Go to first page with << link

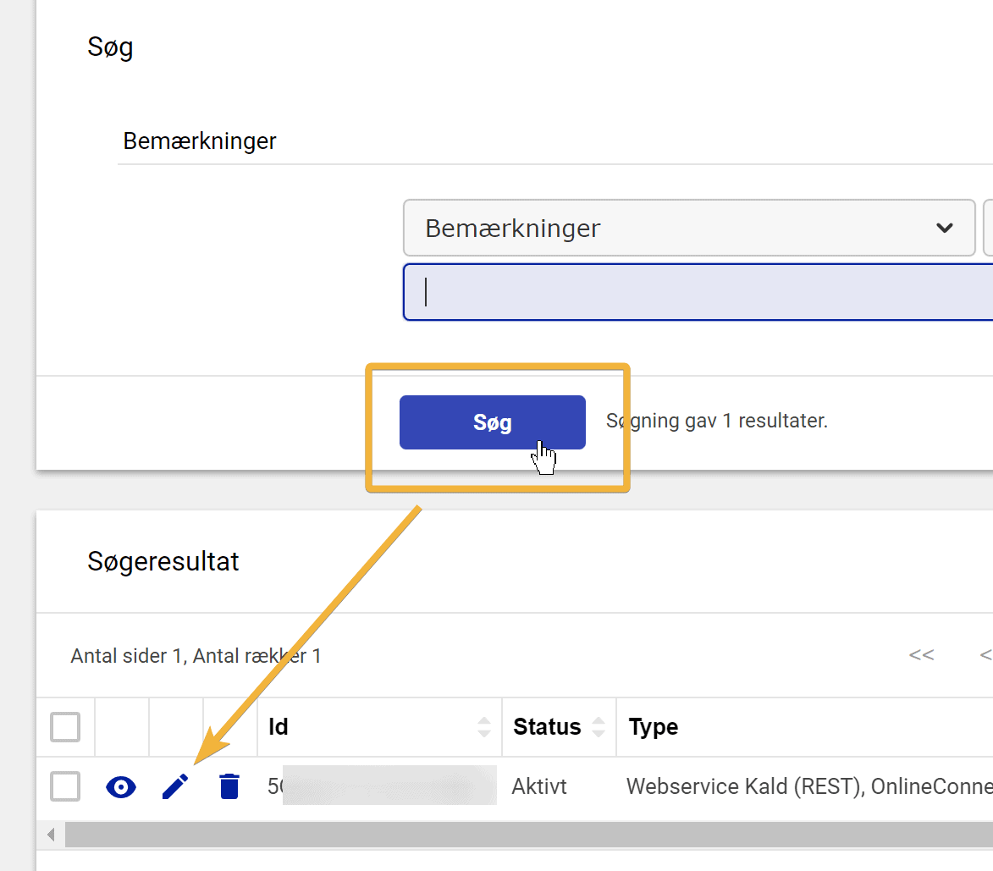click(921, 654)
